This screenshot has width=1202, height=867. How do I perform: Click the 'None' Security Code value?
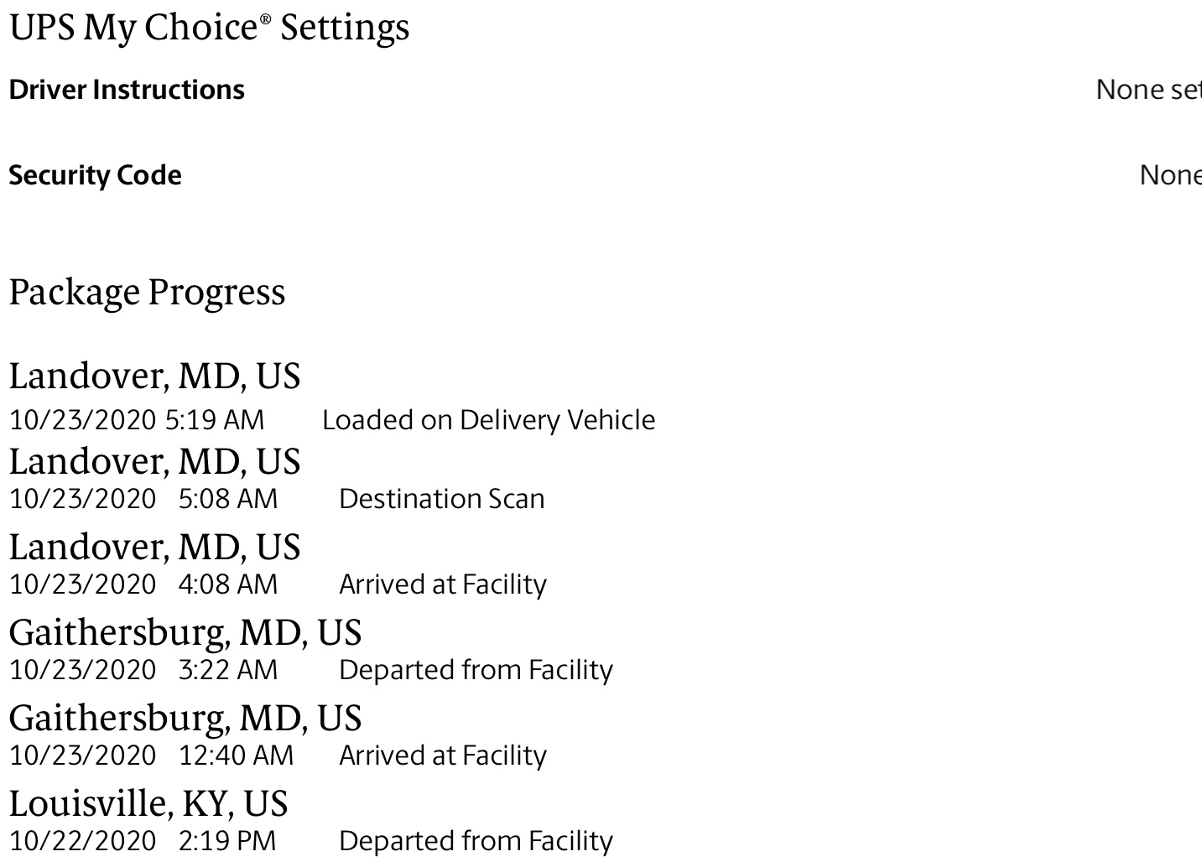pos(1170,175)
